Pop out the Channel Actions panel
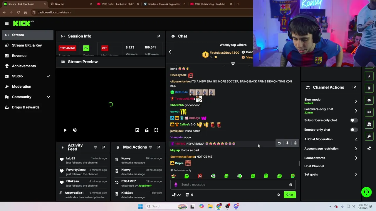The height and width of the screenshot is (211, 376). pos(354,87)
